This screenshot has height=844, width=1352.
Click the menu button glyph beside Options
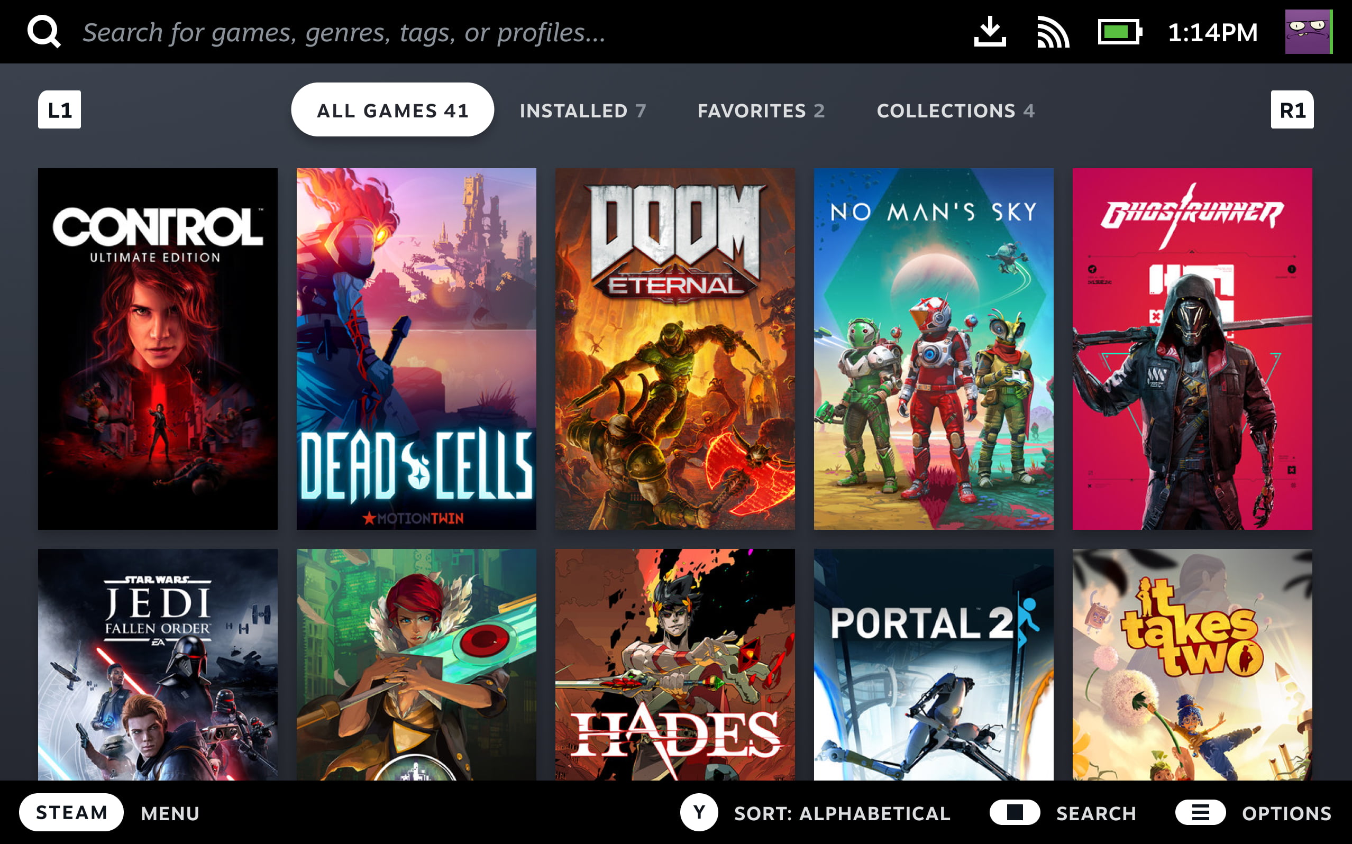point(1200,812)
